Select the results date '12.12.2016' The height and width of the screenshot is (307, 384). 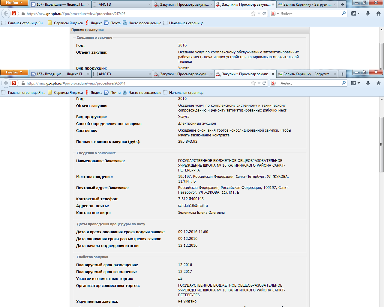point(188,246)
